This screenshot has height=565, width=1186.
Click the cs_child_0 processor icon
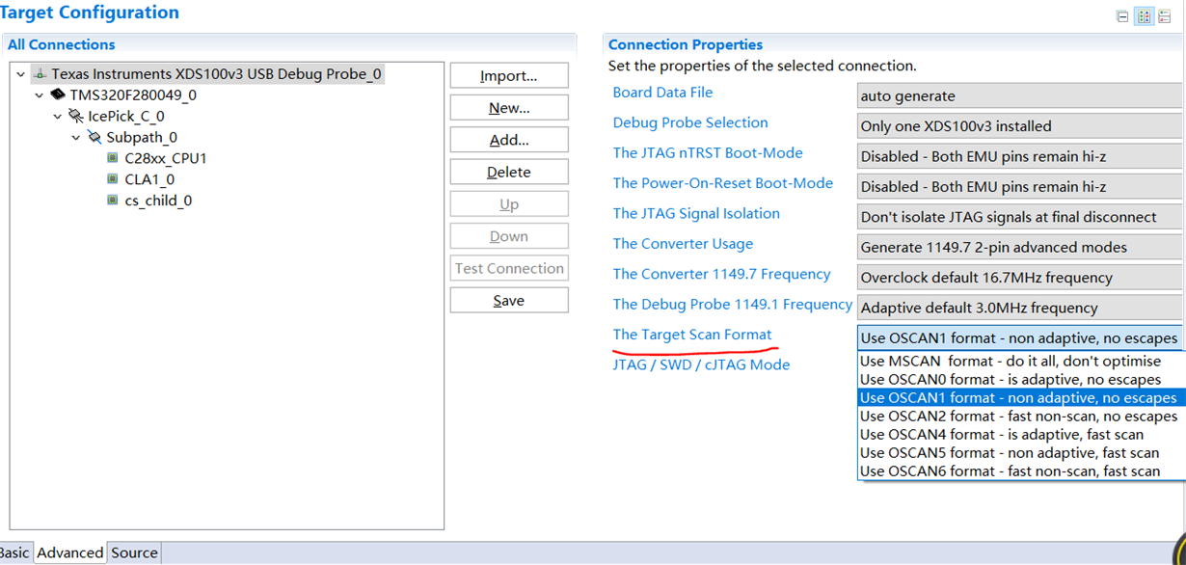point(113,201)
